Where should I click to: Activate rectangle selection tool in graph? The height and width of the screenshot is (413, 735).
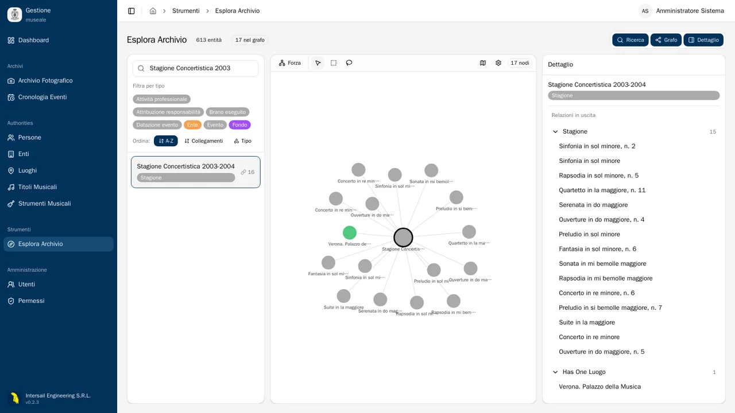[x=334, y=63]
